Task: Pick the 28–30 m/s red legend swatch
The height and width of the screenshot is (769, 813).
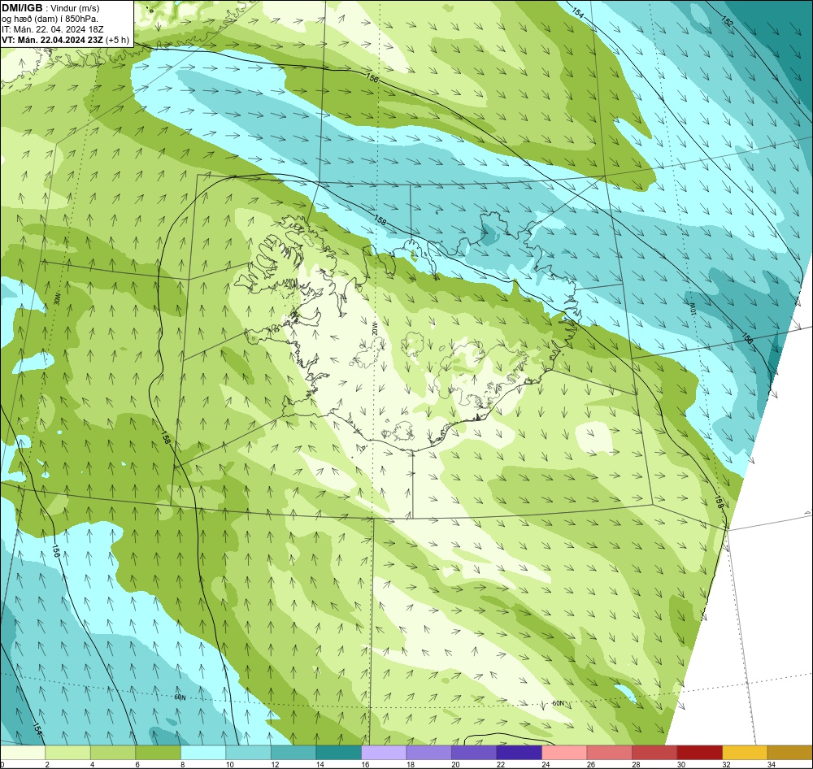Action: (x=654, y=753)
